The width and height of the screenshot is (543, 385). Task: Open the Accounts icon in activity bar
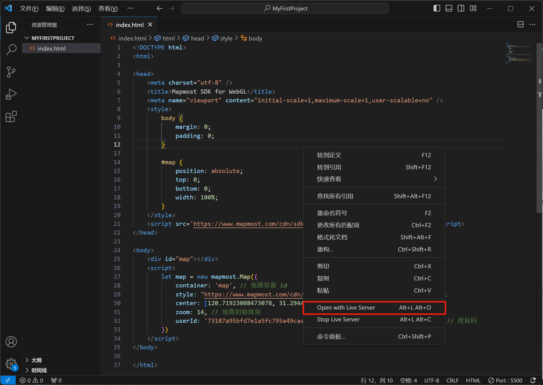click(11, 342)
